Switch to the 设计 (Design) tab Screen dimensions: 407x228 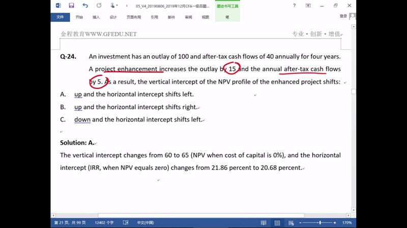(113, 17)
